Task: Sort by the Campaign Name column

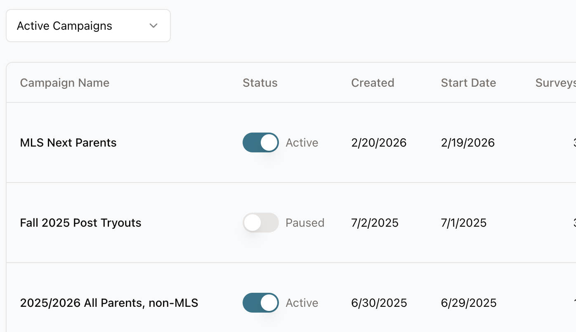Action: [x=64, y=83]
